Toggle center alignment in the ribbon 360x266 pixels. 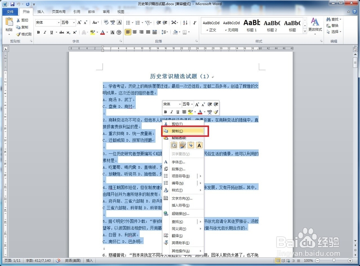point(135,32)
